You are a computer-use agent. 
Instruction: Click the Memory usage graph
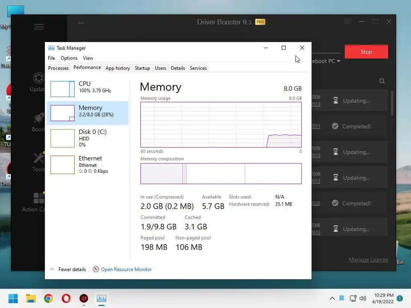click(x=221, y=125)
